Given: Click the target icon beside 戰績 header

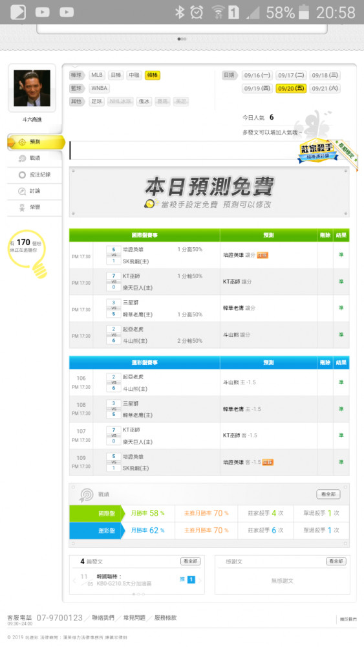Looking at the screenshot, I should click(x=86, y=494).
